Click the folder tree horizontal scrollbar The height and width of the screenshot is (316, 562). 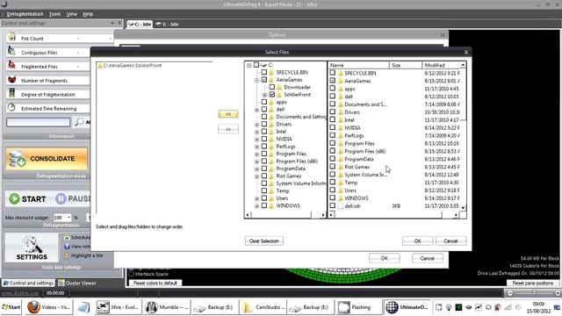coord(285,215)
